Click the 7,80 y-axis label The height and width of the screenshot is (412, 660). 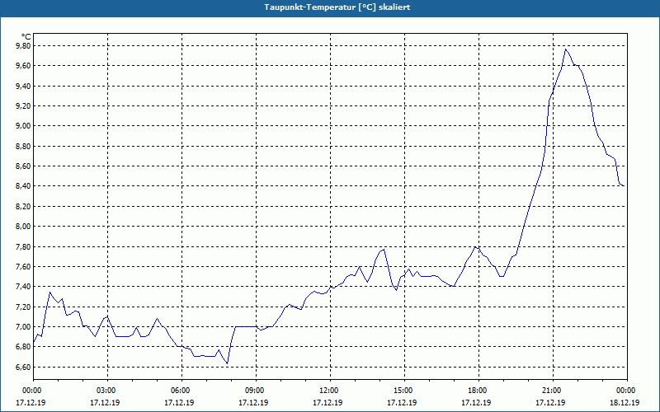click(23, 246)
